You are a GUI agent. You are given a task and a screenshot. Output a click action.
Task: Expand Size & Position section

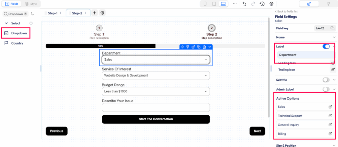pos(334,145)
